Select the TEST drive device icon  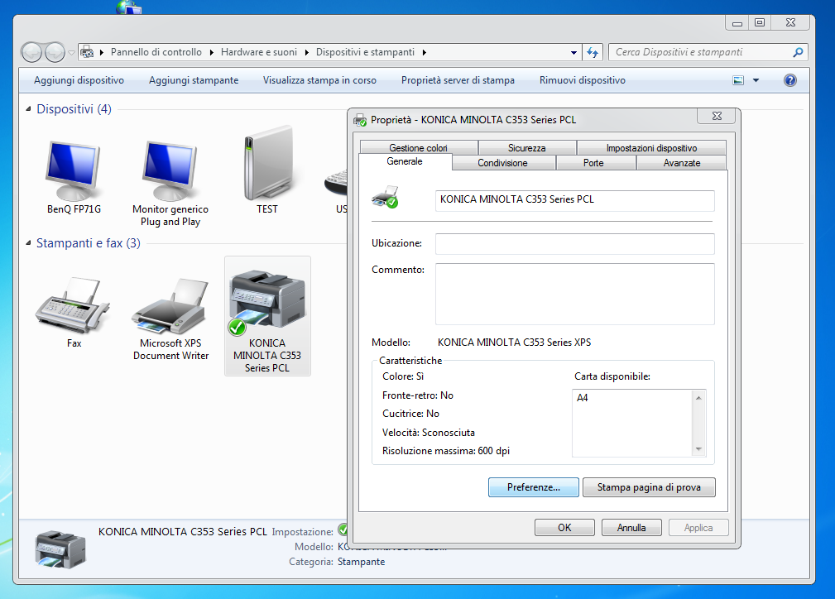[266, 165]
